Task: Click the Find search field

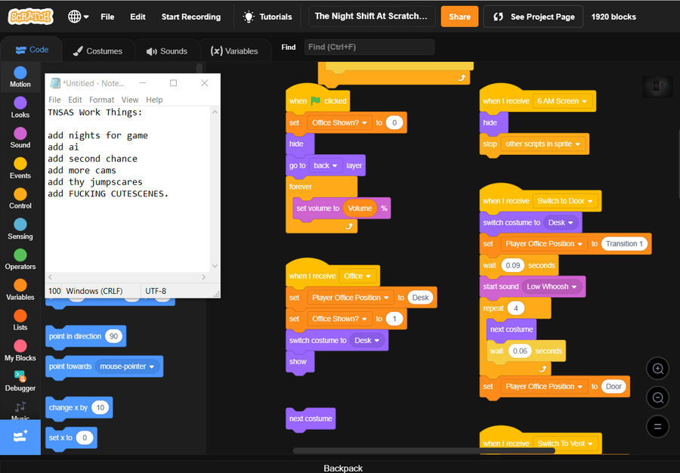Action: [369, 47]
